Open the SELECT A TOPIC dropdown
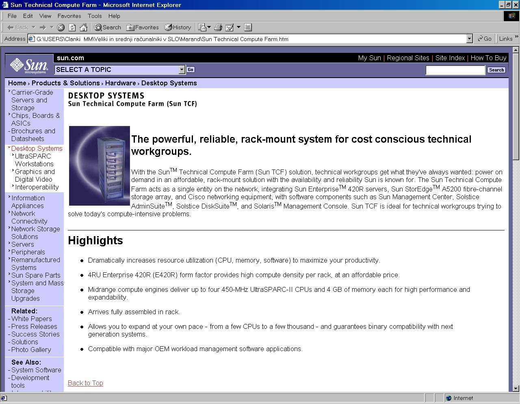 pyautogui.click(x=120, y=70)
